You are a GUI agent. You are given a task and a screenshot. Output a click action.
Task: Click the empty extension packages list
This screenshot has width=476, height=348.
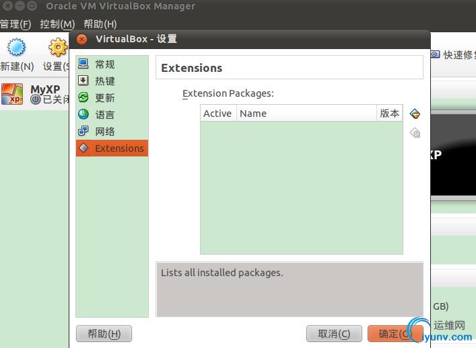tap(302, 188)
